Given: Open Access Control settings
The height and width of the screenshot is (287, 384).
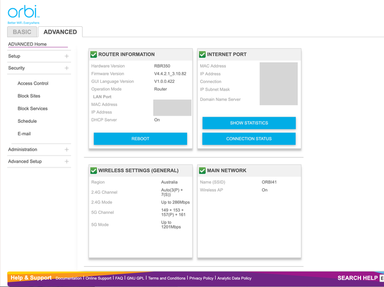Looking at the screenshot, I should [x=33, y=83].
